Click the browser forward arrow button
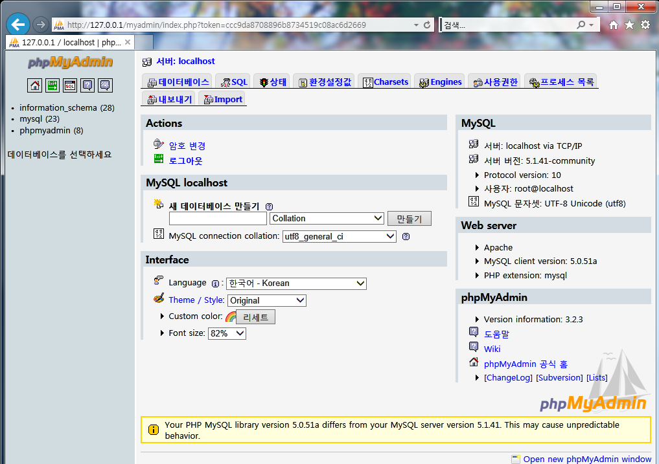Viewport: 659px width, 464px height. coord(40,25)
